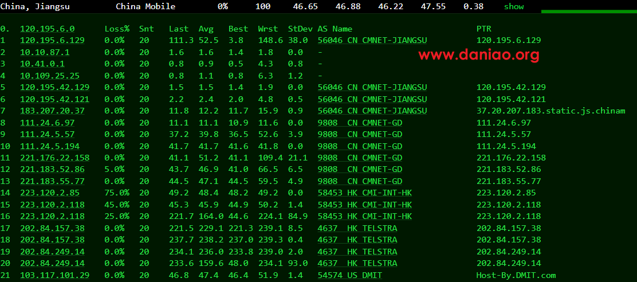This screenshot has width=637, height=282.
Task: Select the 111.3 last latency value
Action: click(x=181, y=40)
